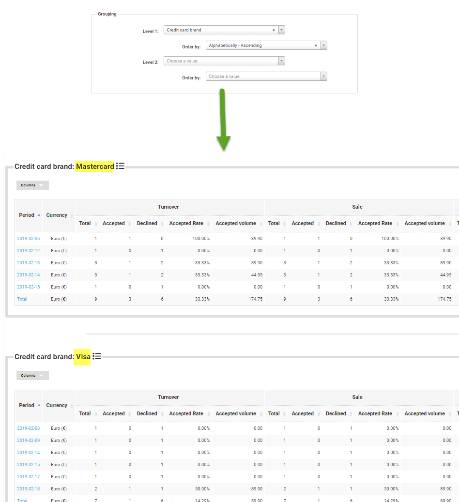Sort Mastercard Sale Declined column
This screenshot has height=502, width=459.
pos(338,224)
